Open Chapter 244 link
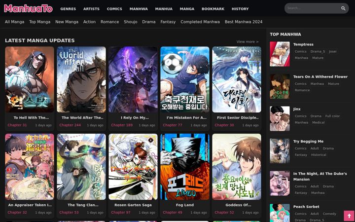Screen dimensions: 355x222 [x=70, y=125]
